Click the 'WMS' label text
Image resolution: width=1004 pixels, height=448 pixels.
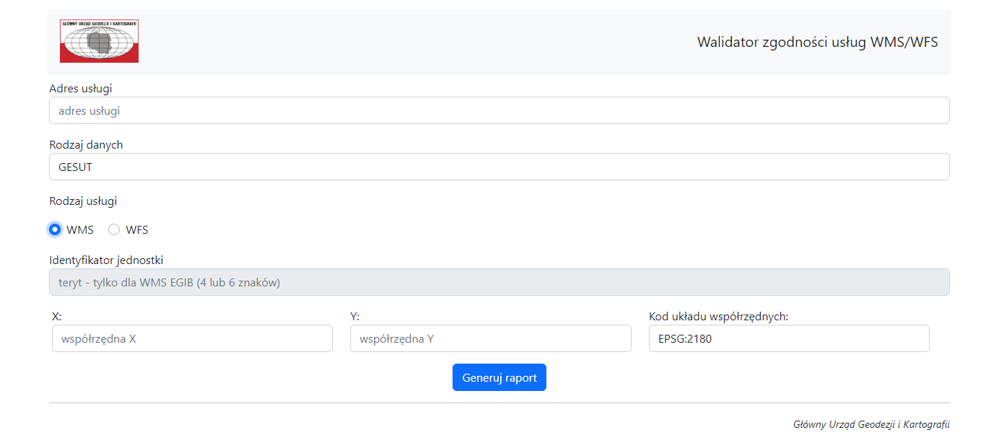click(80, 230)
